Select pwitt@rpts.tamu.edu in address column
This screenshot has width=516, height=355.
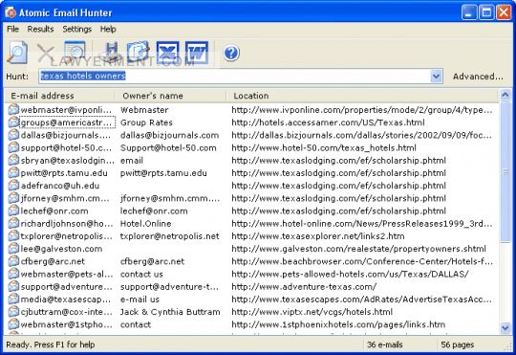click(x=64, y=173)
